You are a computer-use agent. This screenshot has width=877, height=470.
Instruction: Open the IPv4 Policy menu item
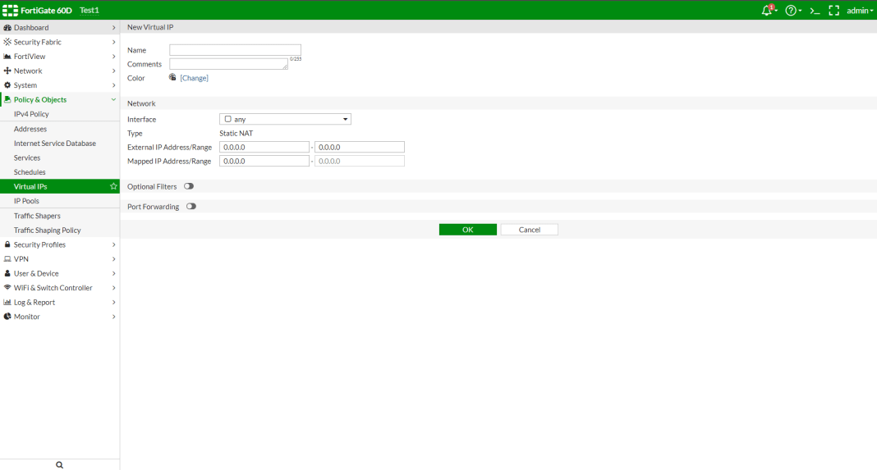[31, 114]
